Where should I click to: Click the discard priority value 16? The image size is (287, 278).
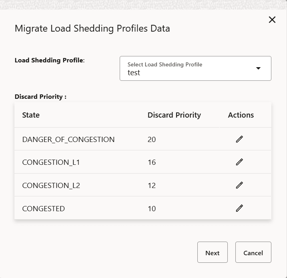152,162
